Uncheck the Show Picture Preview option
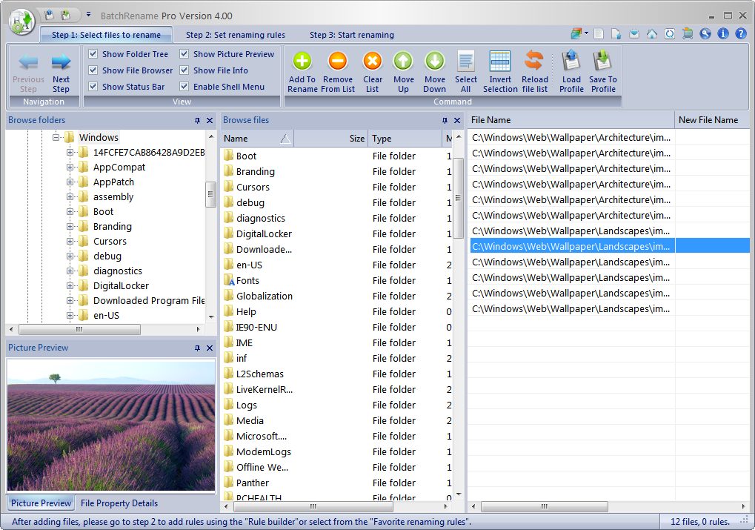 183,53
